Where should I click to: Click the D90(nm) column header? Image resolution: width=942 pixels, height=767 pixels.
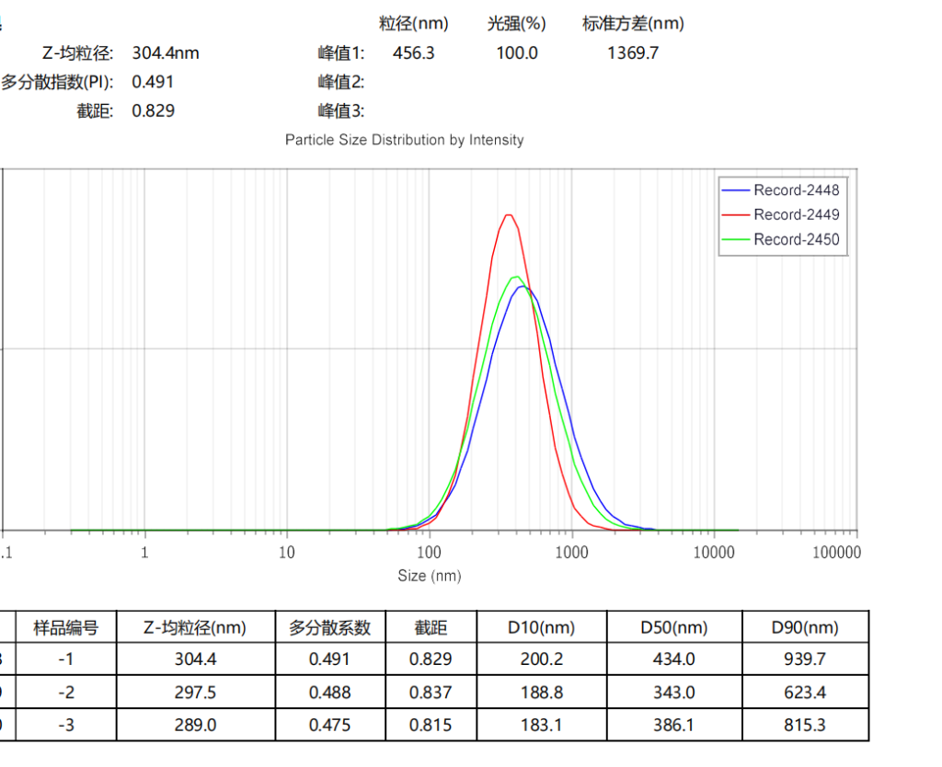point(805,627)
